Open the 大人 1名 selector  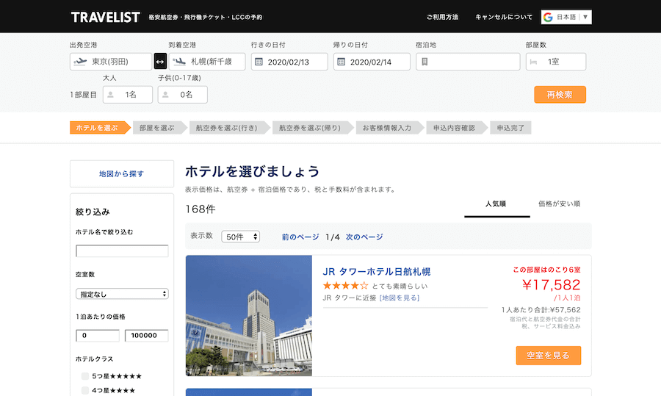tap(127, 95)
